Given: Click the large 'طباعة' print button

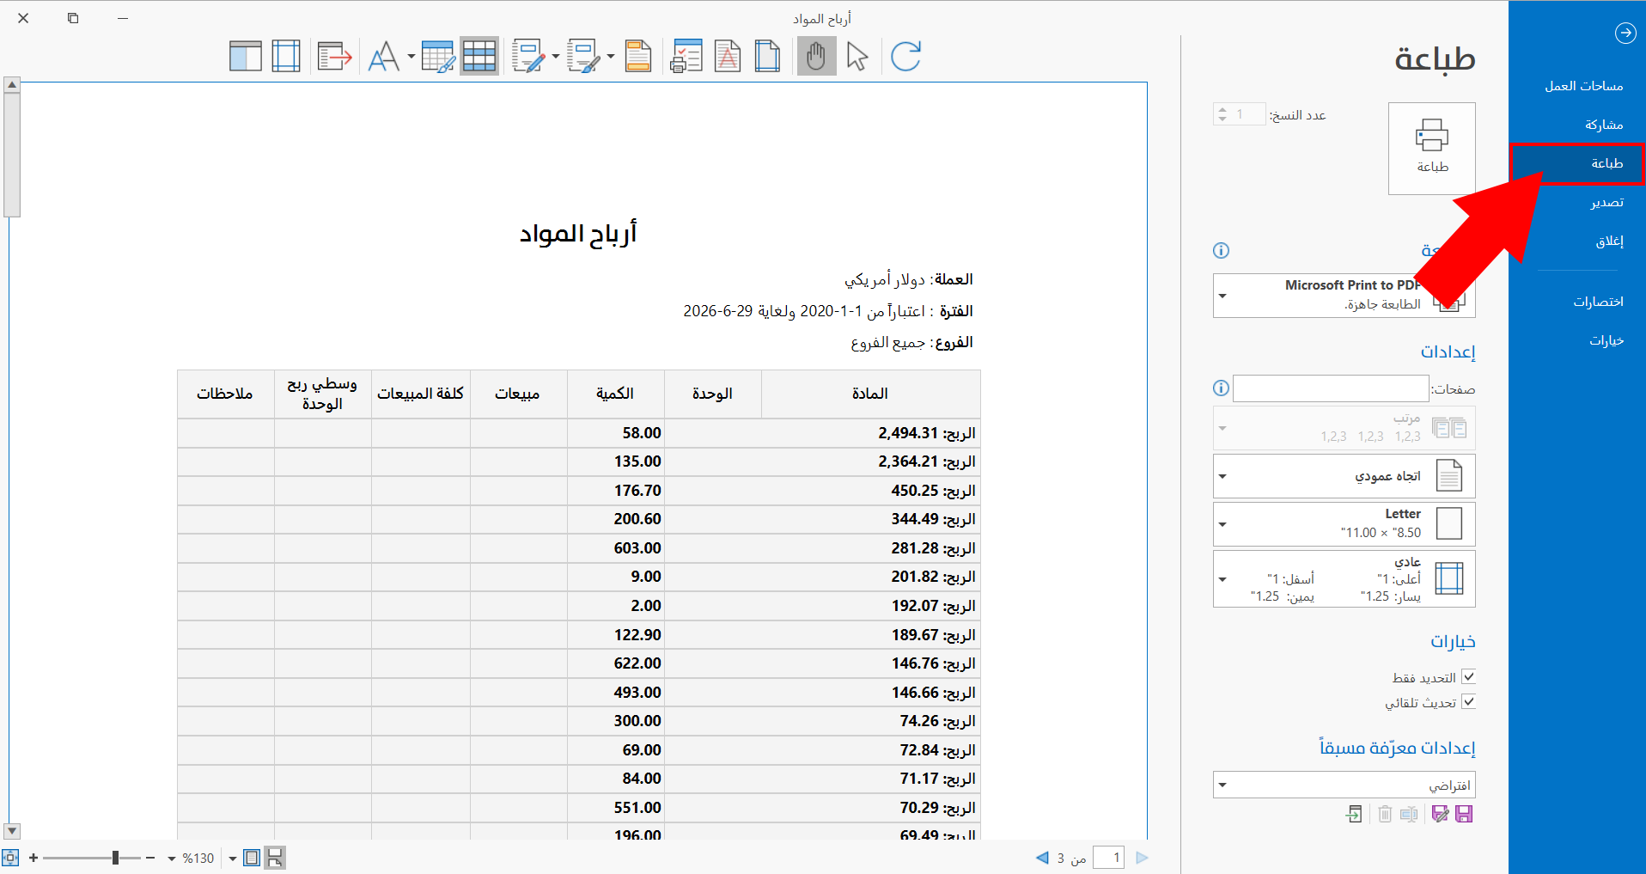Looking at the screenshot, I should click(1432, 149).
